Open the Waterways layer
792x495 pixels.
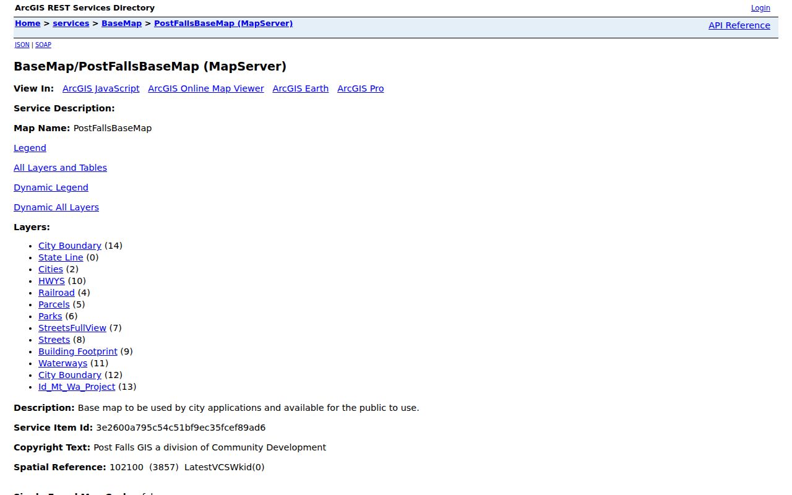(x=63, y=363)
